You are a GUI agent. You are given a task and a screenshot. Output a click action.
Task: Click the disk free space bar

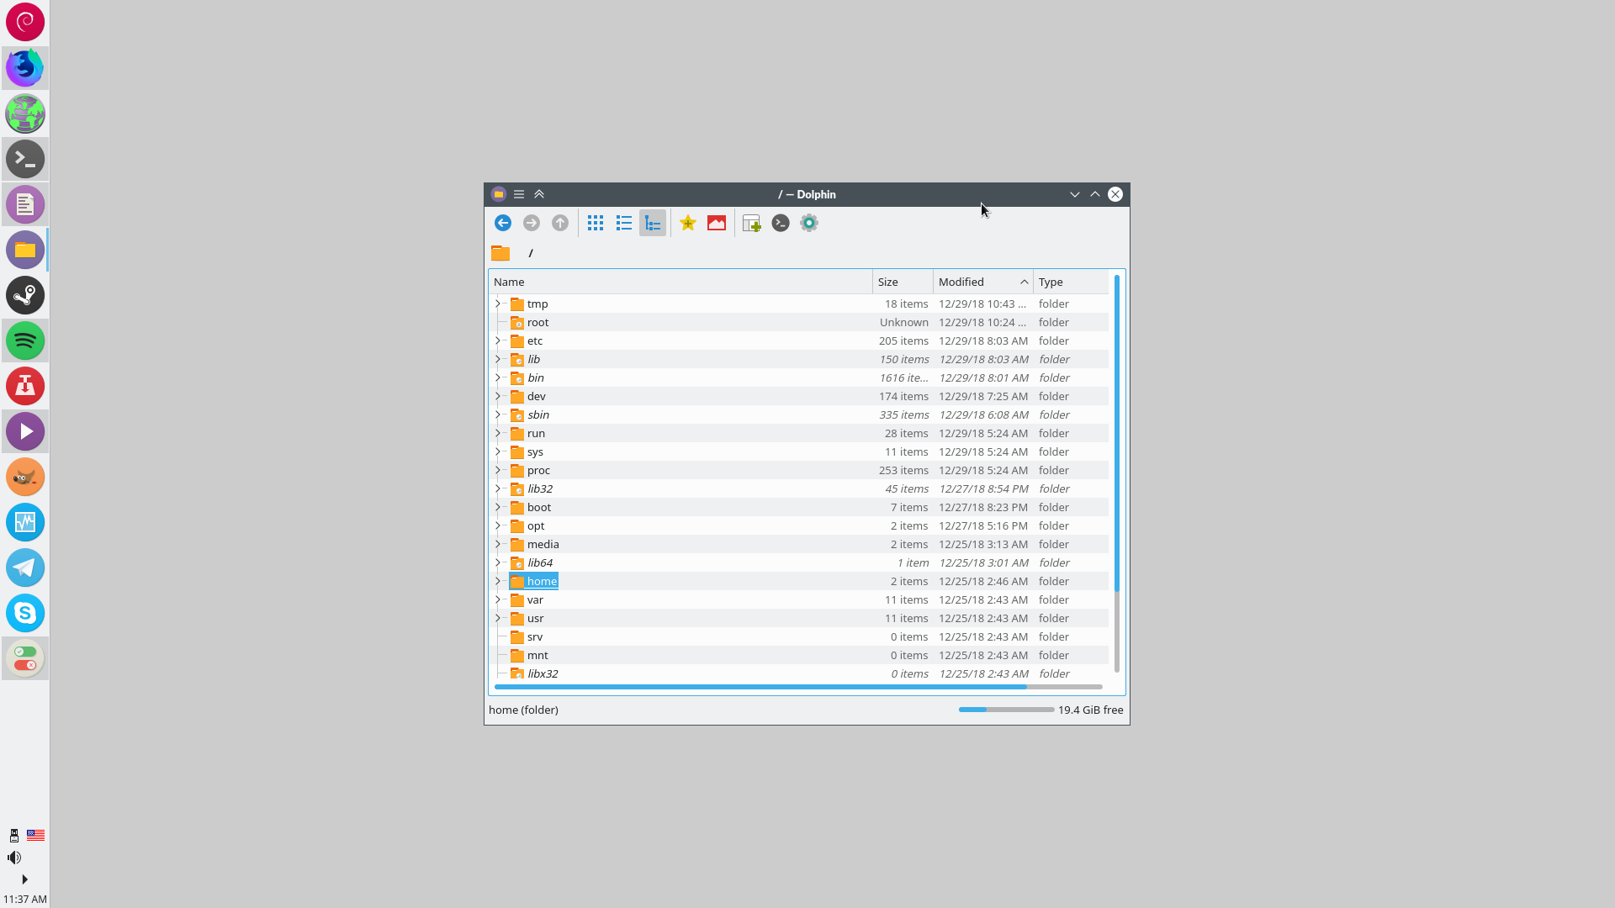tap(1006, 710)
